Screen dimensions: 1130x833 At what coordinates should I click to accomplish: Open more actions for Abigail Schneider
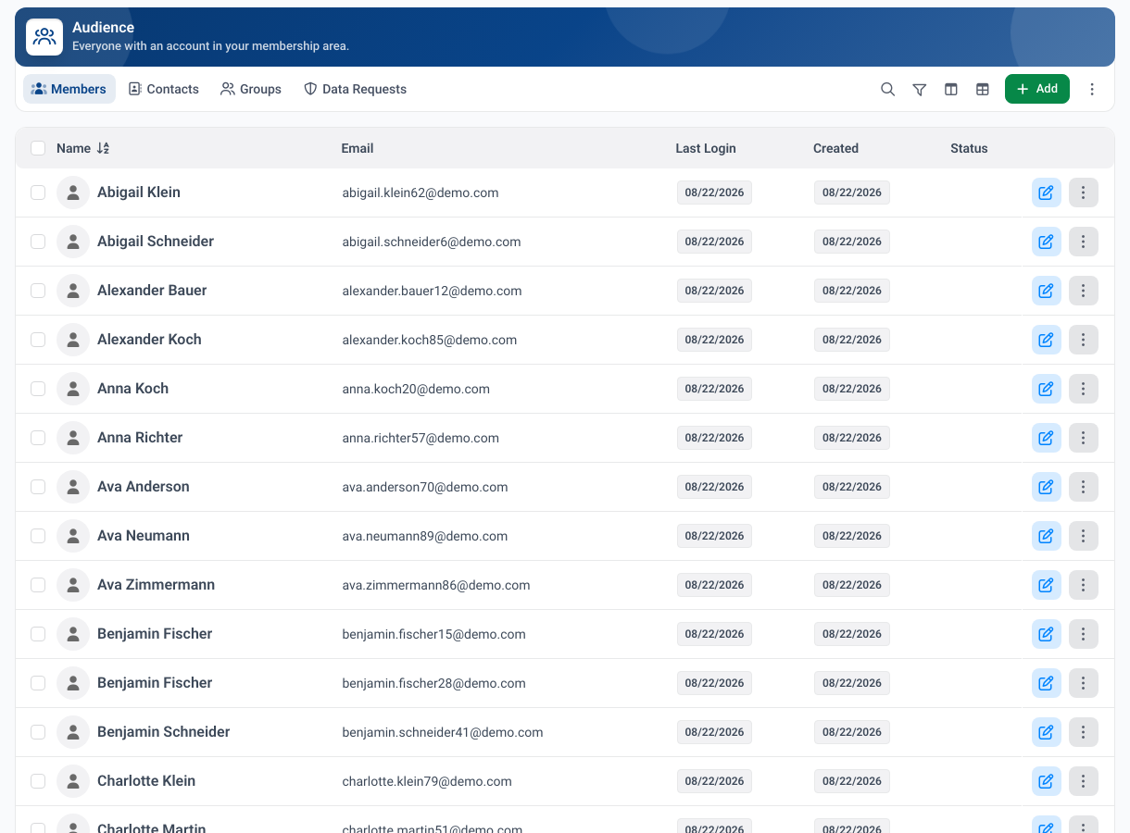coord(1084,242)
